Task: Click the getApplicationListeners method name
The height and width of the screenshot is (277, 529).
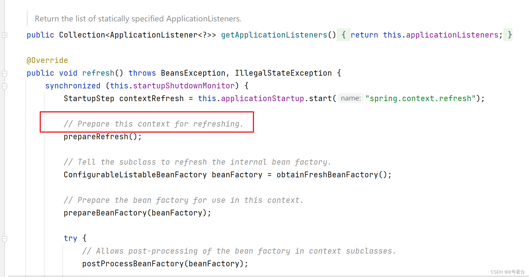Action: (274, 35)
